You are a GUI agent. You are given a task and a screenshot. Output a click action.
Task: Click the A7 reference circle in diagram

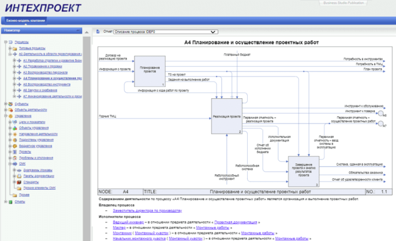[380, 124]
